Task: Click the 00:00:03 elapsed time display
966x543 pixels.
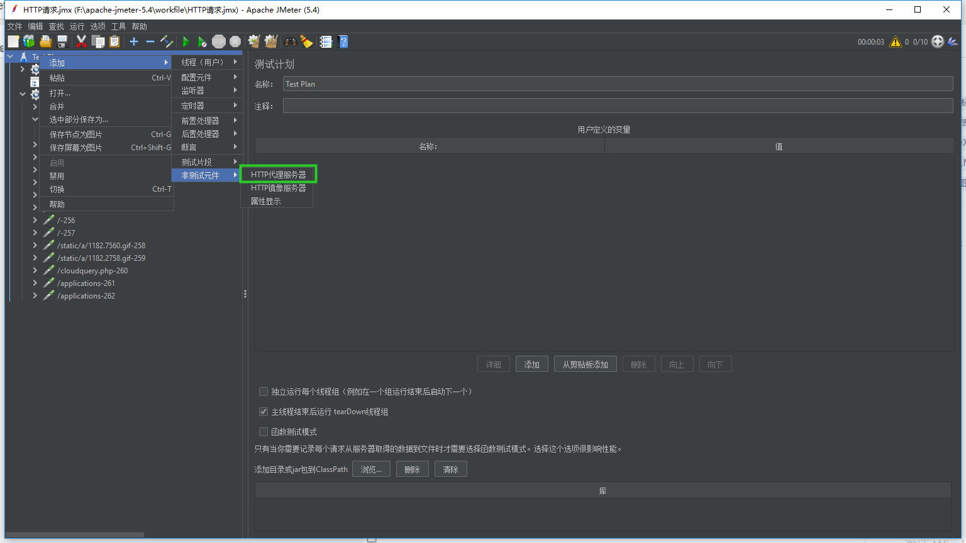Action: 870,42
